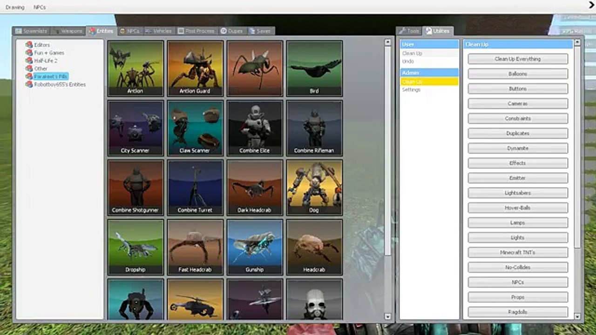
Task: Open the Dupes tab
Action: [232, 31]
